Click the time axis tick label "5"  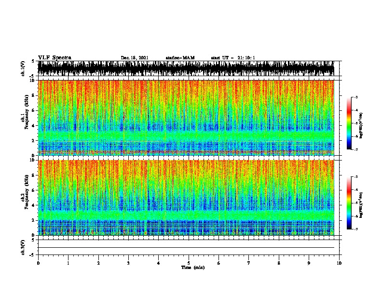click(189, 263)
